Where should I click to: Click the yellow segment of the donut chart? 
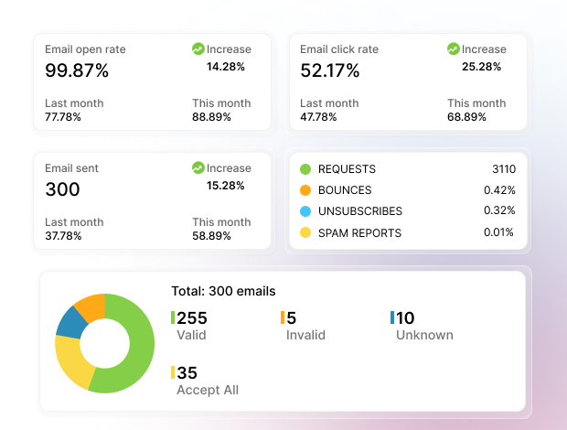point(73,365)
